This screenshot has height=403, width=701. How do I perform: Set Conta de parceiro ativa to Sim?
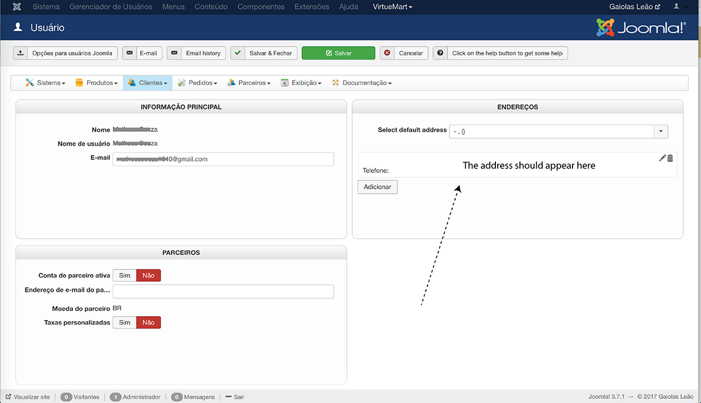124,275
